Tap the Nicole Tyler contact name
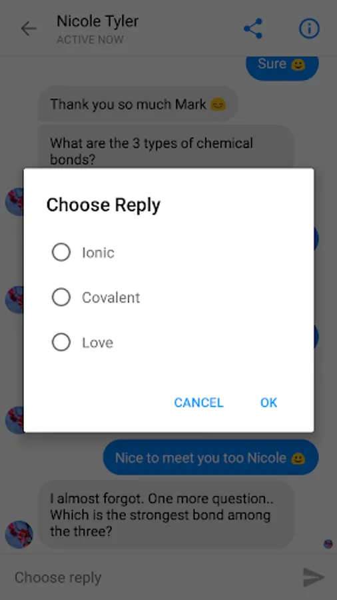This screenshot has height=600, width=337. click(x=97, y=21)
